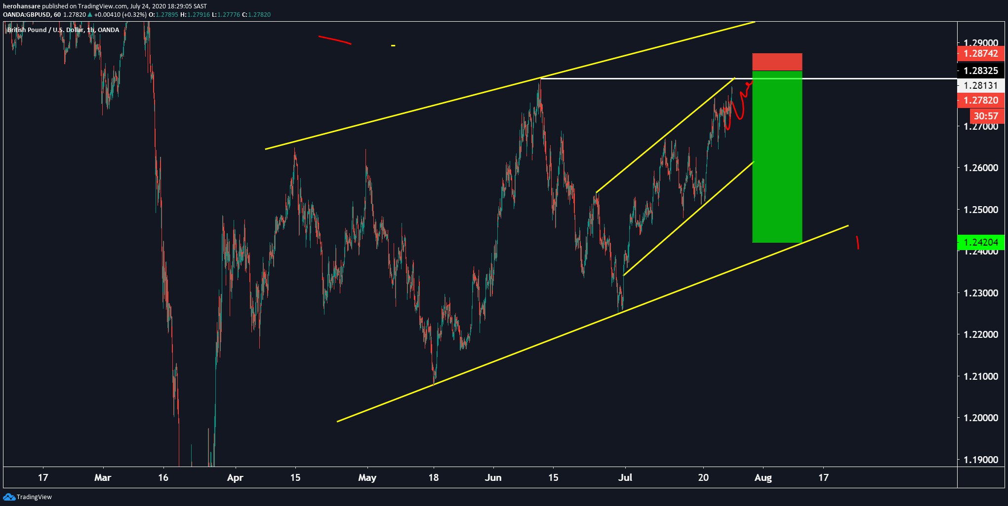Click the 16 date label after Mar

click(x=163, y=477)
